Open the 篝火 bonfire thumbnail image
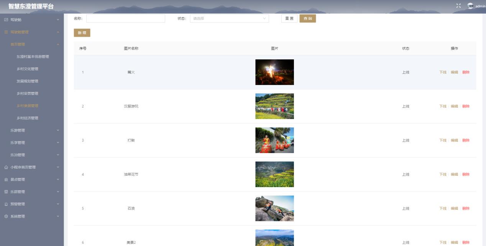This screenshot has width=486, height=246. 274,72
